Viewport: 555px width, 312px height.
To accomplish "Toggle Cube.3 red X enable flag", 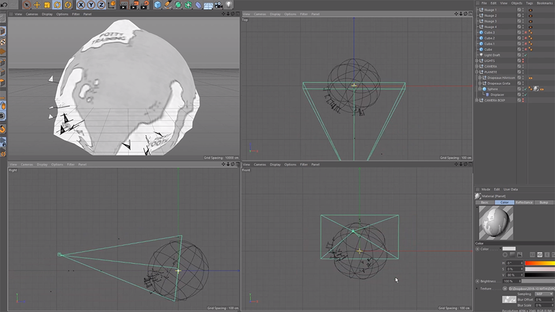I will pyautogui.click(x=526, y=32).
